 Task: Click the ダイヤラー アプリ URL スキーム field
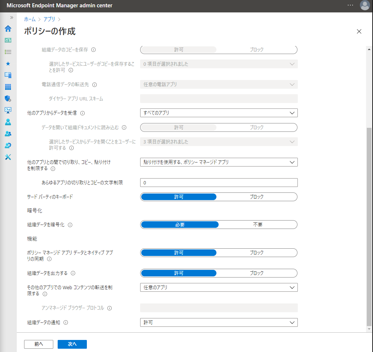point(219,99)
